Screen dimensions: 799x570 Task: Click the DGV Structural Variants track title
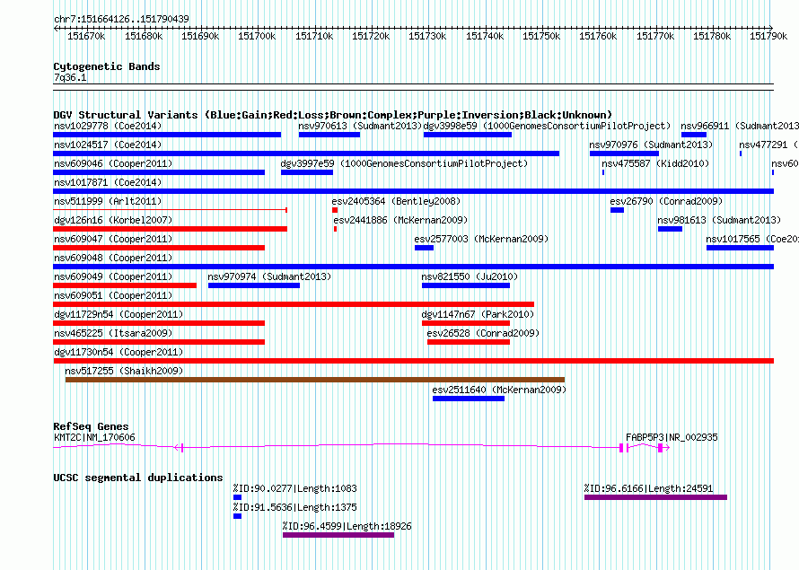click(x=333, y=115)
